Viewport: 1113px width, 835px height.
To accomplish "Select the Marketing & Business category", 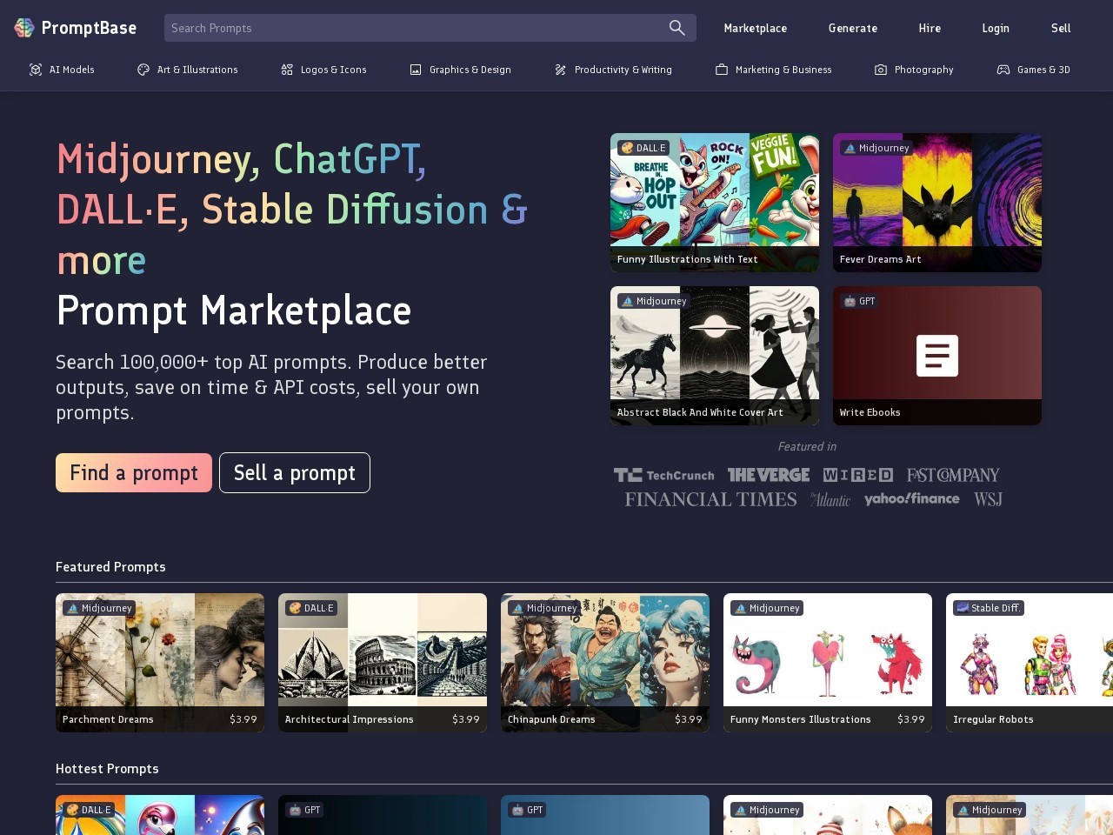I will pos(773,70).
